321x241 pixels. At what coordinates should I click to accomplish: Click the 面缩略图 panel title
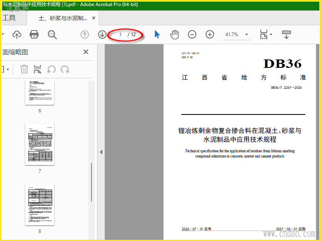click(15, 52)
